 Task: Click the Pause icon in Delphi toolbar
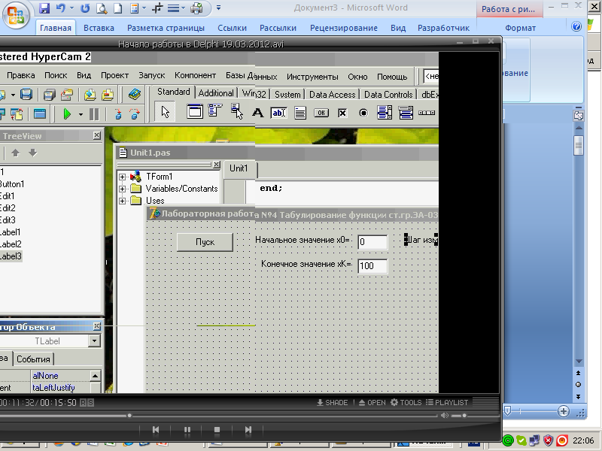94,114
